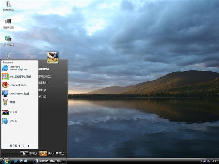This screenshot has width=219, height=164.
Task: Show hidden tray icons chevron
Action: 201,161
